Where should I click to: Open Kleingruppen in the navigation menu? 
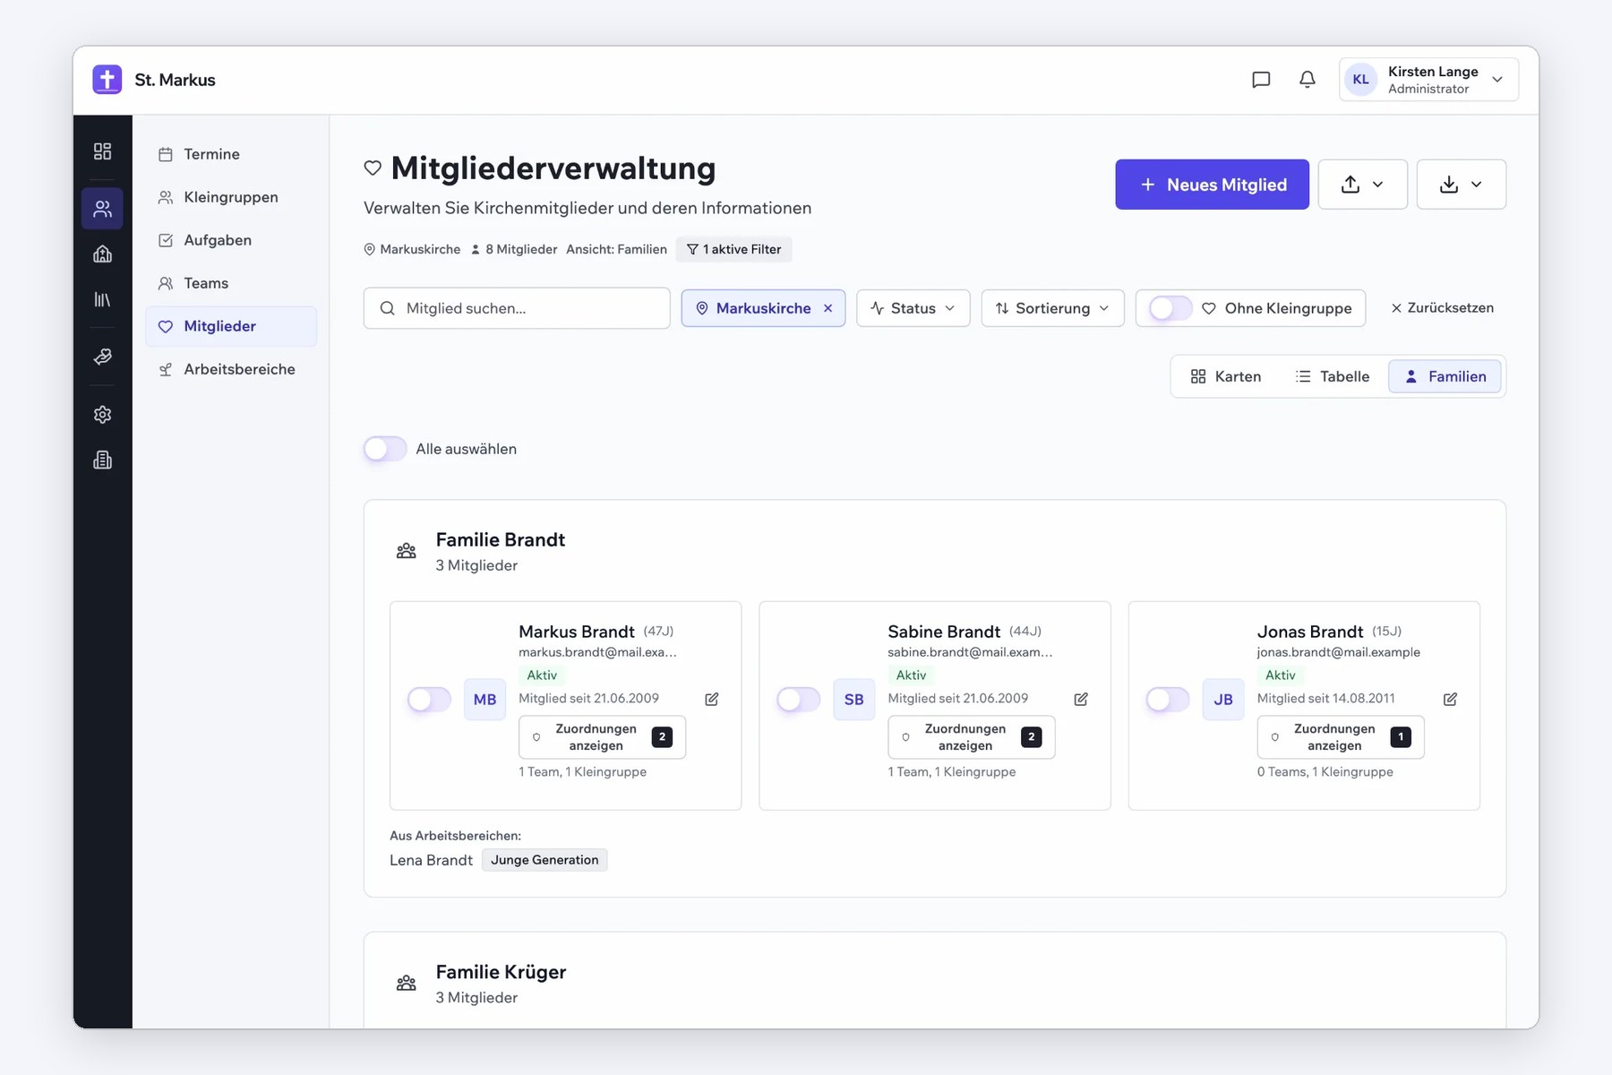(x=231, y=197)
